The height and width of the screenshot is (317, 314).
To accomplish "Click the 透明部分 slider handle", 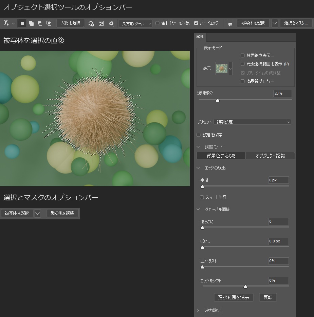I will pyautogui.click(x=218, y=100).
